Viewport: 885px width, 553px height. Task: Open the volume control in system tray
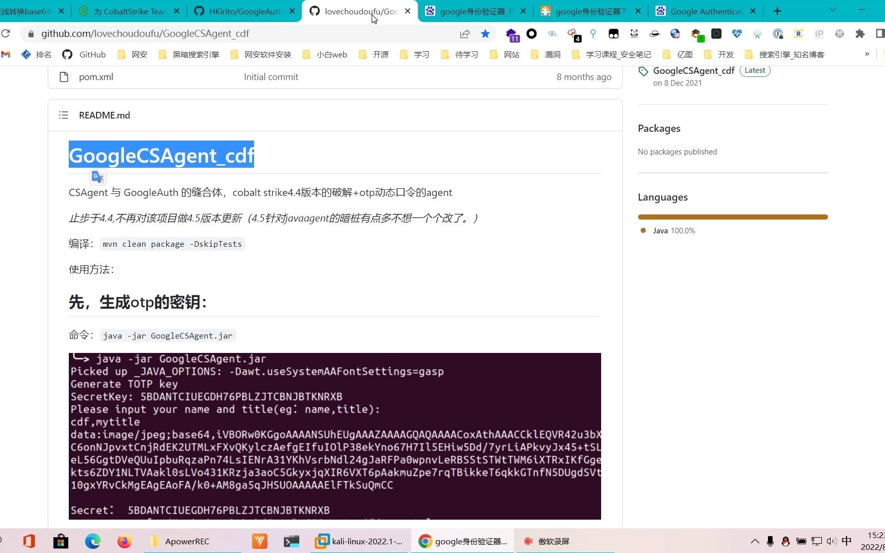(x=832, y=541)
